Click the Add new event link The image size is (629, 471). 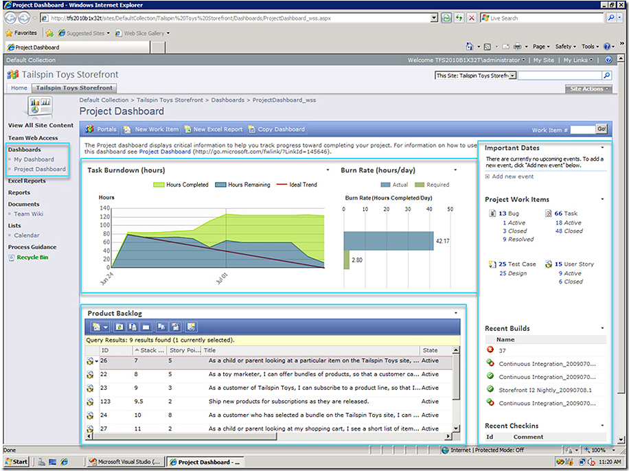tap(512, 176)
